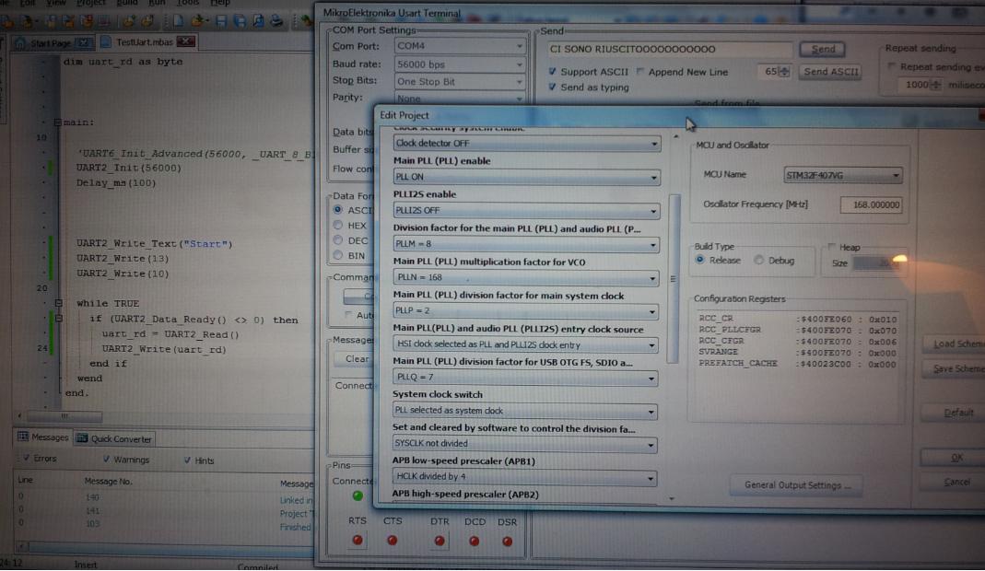The image size is (985, 571).
Task: Click the Send text input field
Action: tap(668, 49)
